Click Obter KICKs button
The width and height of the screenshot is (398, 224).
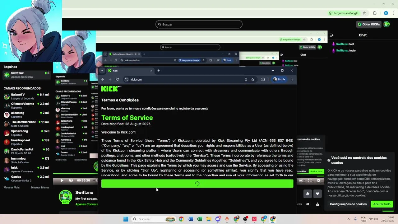[369, 24]
